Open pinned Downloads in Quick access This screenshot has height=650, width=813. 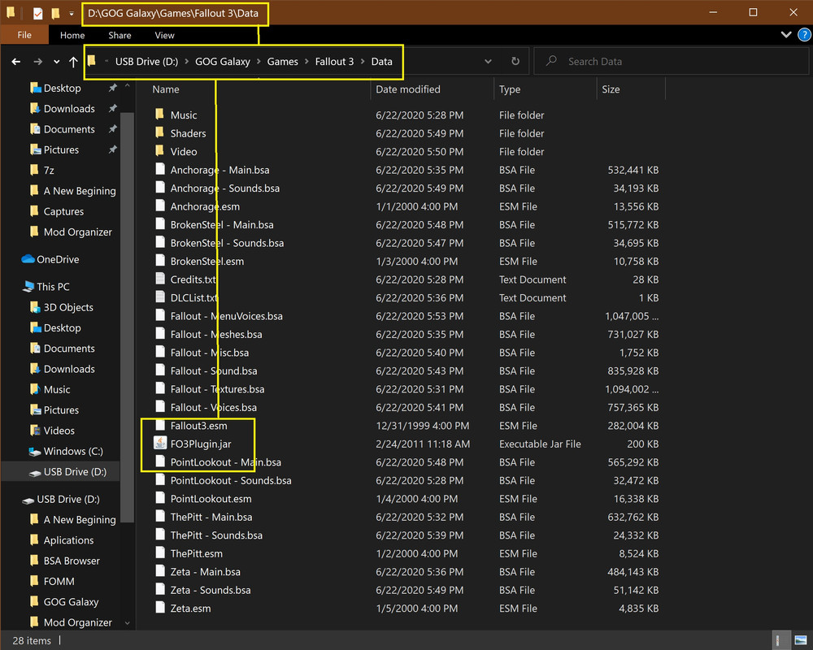[x=69, y=108]
